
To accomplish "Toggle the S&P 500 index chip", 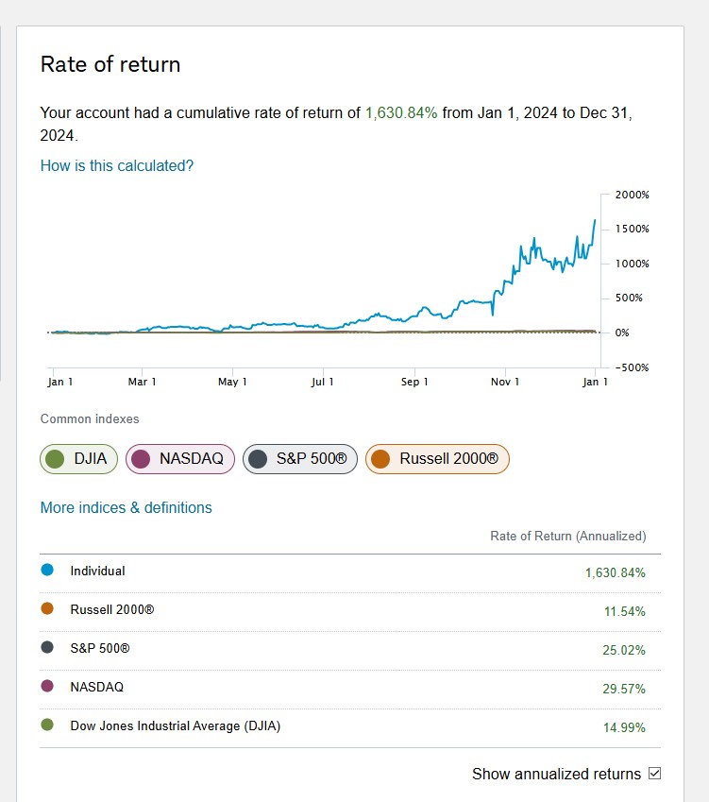I will pos(300,459).
